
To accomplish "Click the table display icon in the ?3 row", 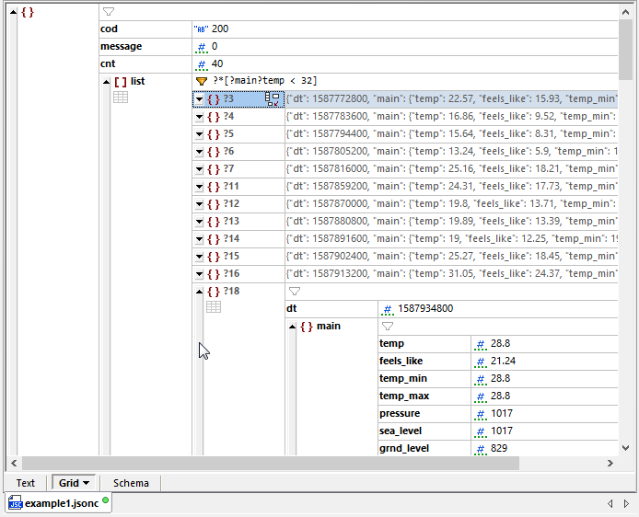I will (x=272, y=99).
